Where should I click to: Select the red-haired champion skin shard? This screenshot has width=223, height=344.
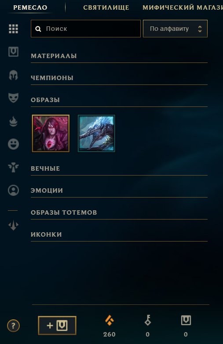(x=51, y=133)
